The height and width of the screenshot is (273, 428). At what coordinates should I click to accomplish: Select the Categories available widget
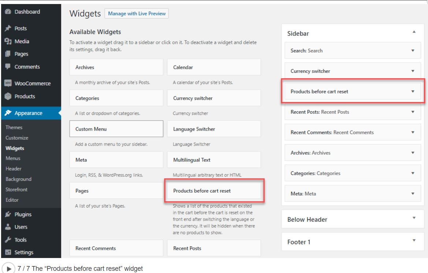(x=116, y=98)
